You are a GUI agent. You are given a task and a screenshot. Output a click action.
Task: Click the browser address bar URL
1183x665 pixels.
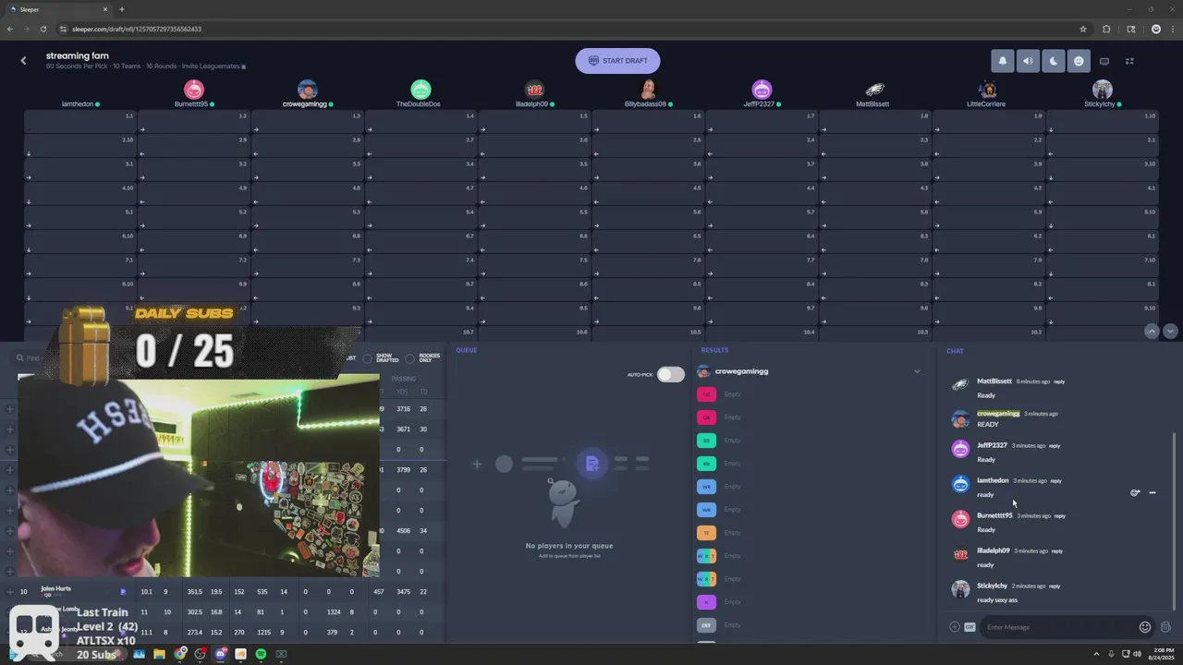[137, 29]
